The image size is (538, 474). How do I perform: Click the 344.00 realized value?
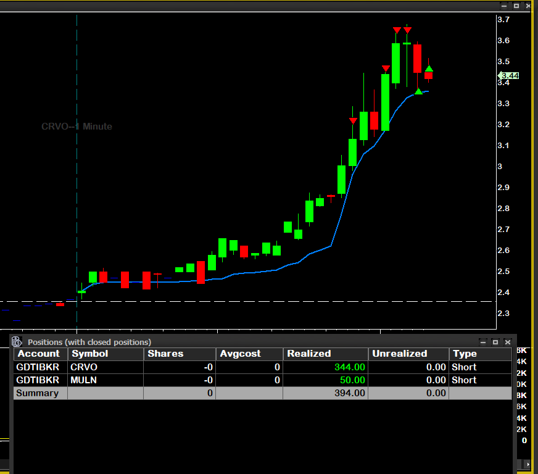(350, 367)
